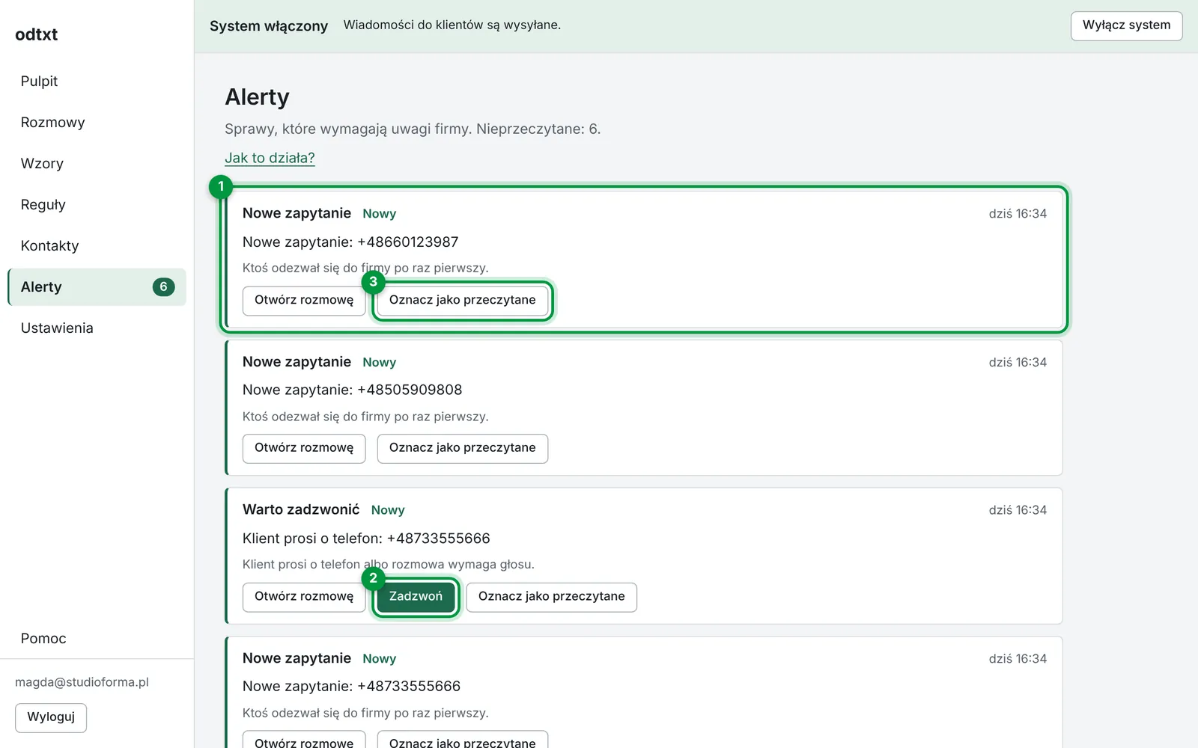The image size is (1198, 748).
Task: Click the odtxt logo
Action: [36, 34]
